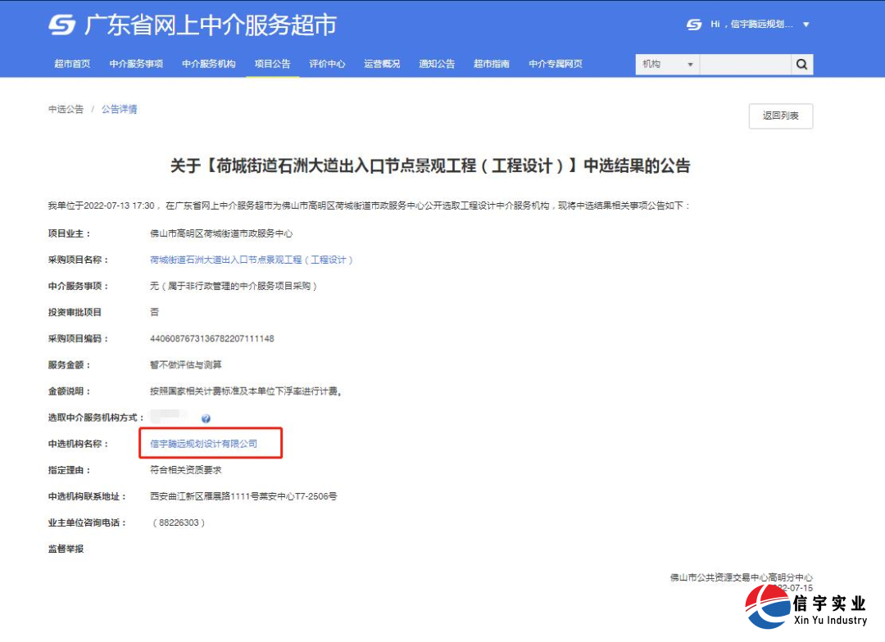The height and width of the screenshot is (642, 885).
Task: Click the user logo icon before 信宇腾远规划
Action: 693,25
